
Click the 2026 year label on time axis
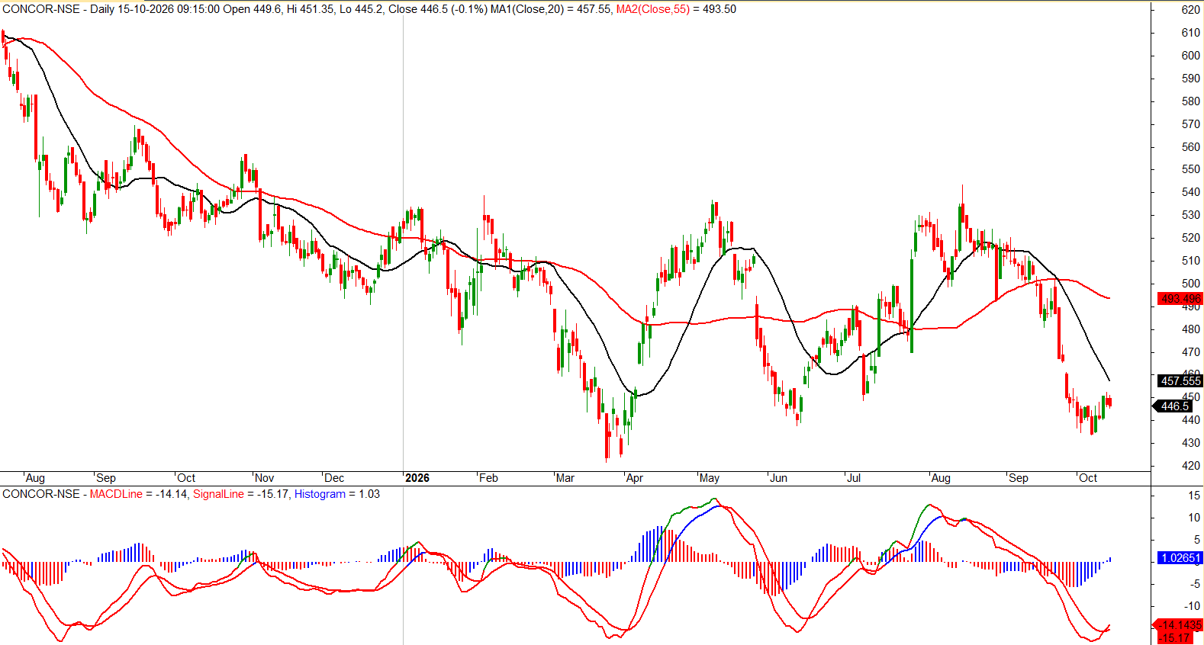pyautogui.click(x=417, y=478)
